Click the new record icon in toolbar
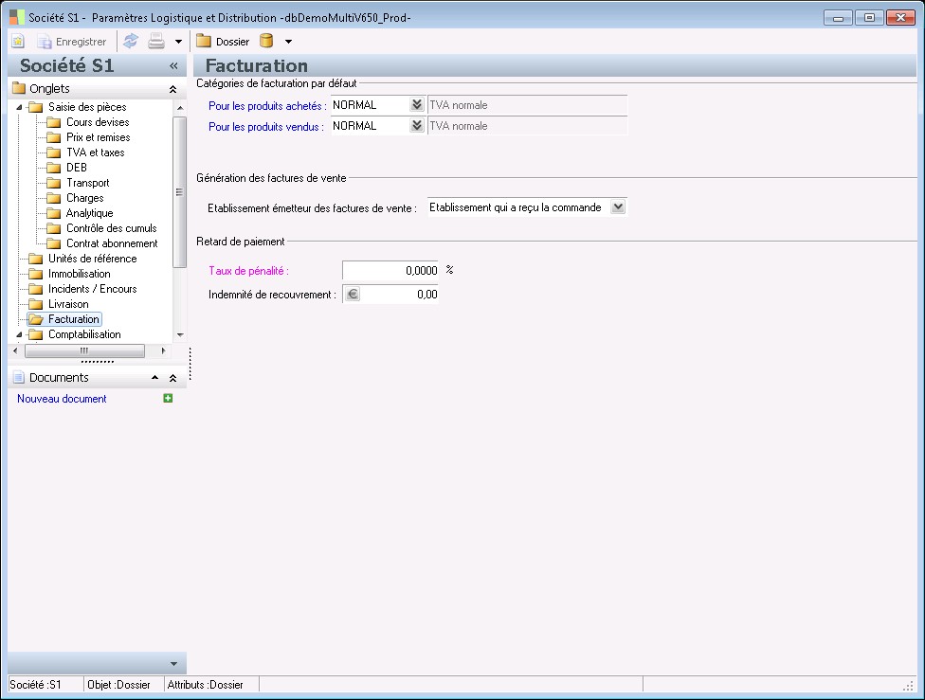The height and width of the screenshot is (700, 925). 18,42
